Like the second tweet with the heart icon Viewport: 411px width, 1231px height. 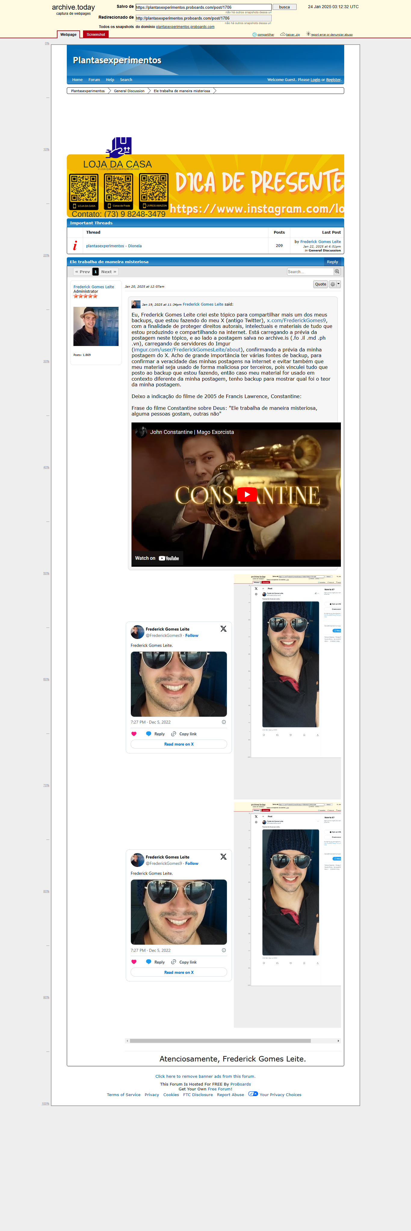coord(134,962)
